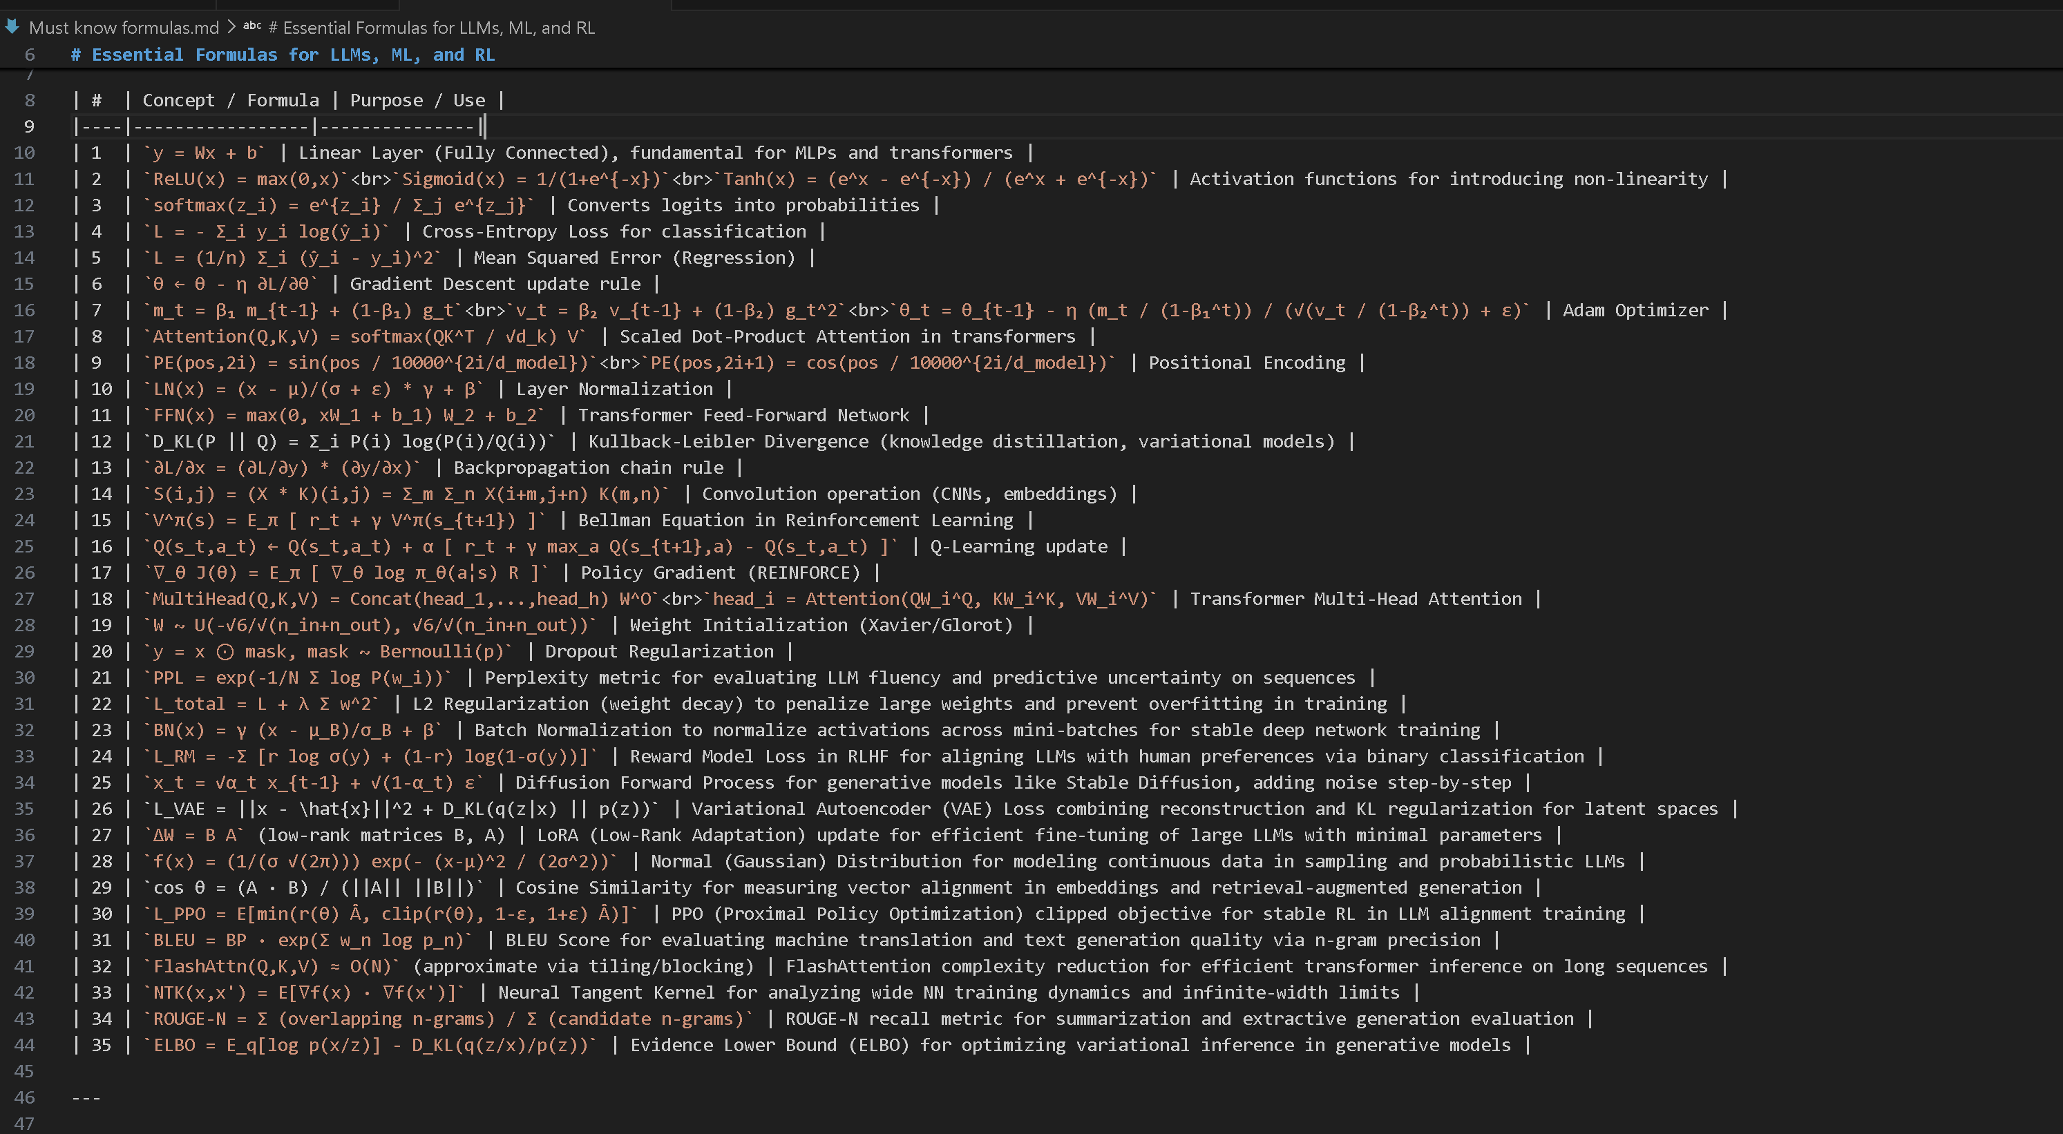
Task: Click the abc symbol icon in the breadcrumb
Action: click(252, 26)
